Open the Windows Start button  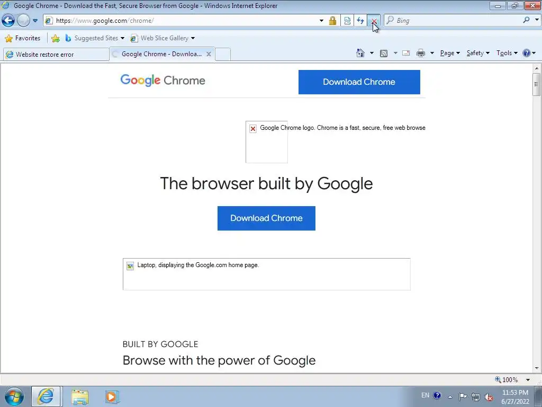pos(14,396)
